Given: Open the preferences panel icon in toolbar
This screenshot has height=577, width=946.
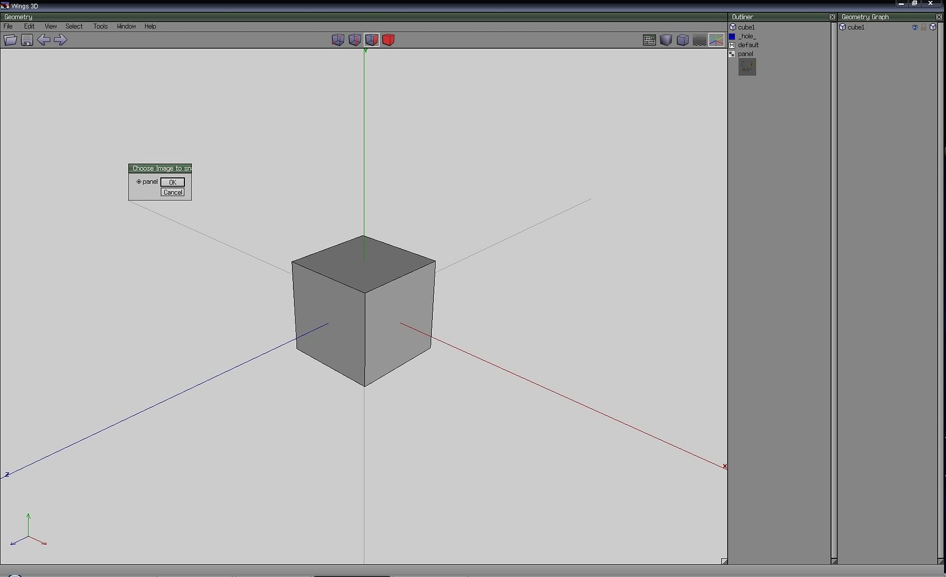Looking at the screenshot, I should tap(649, 40).
